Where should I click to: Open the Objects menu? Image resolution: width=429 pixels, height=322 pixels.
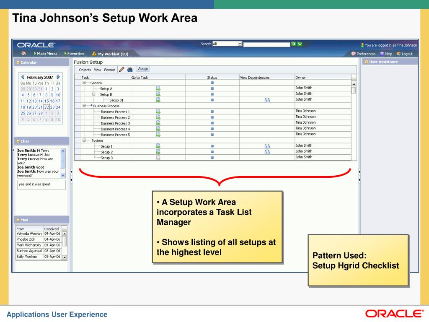(x=85, y=70)
